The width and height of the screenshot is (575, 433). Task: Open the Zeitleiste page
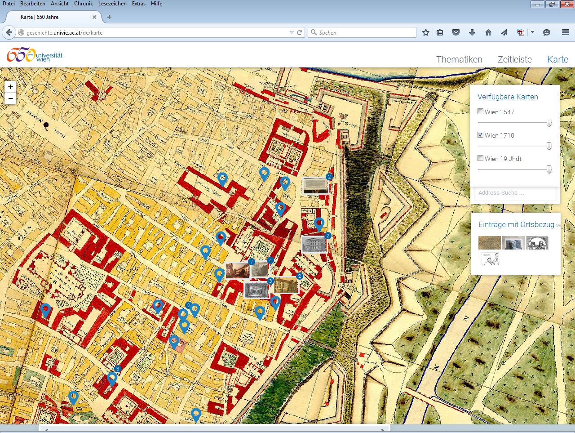point(514,59)
